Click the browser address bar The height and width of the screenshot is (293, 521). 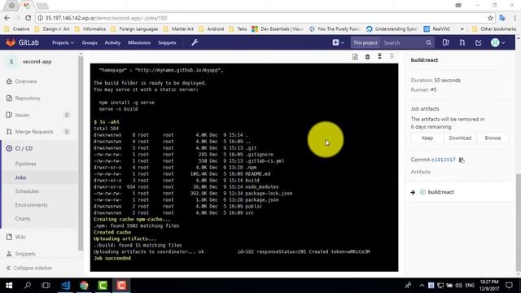(x=262, y=18)
